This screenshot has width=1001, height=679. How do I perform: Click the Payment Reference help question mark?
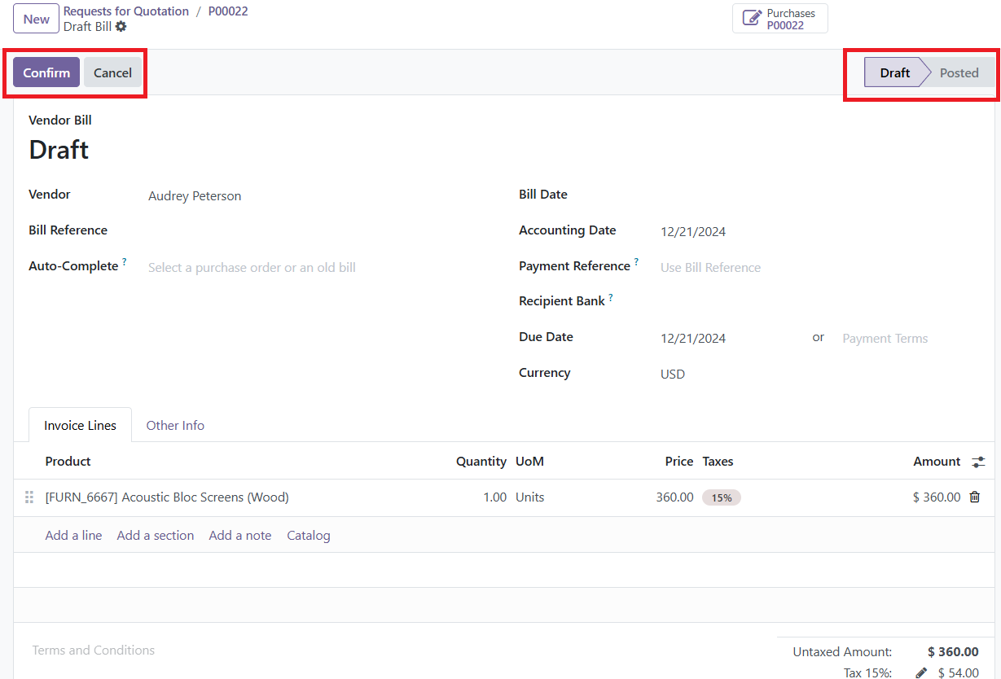(x=636, y=262)
